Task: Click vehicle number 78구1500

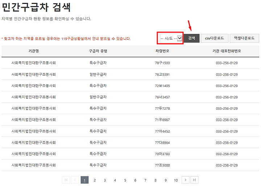Action: pyautogui.click(x=162, y=63)
